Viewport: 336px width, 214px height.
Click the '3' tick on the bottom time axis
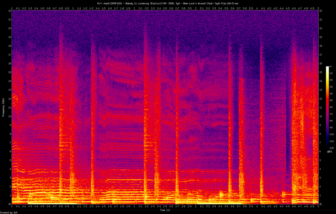coord(196,207)
